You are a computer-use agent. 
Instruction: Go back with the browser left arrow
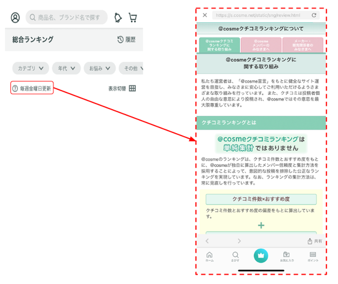click(207, 241)
